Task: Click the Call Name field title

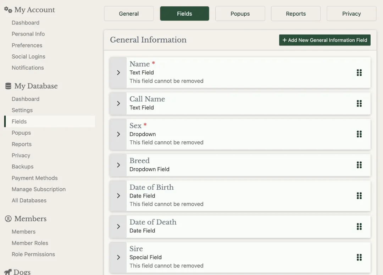Action: [x=147, y=99]
